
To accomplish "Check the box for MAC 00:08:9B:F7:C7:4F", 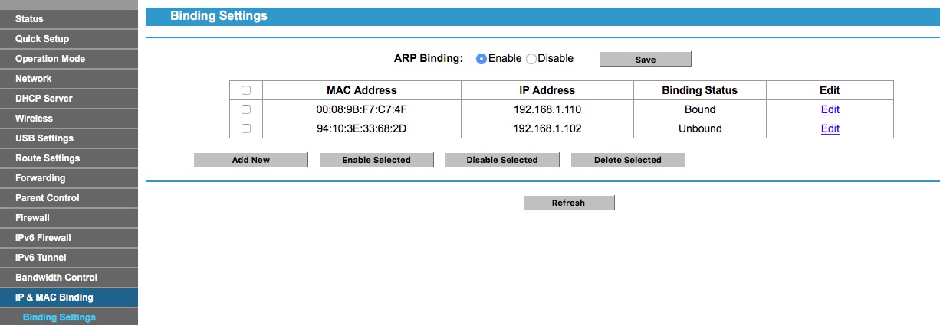I will click(246, 109).
